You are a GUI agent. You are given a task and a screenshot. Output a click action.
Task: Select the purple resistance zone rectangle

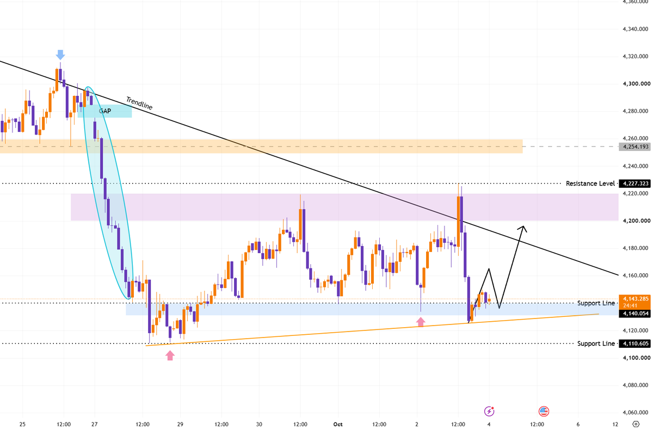[x=345, y=207]
